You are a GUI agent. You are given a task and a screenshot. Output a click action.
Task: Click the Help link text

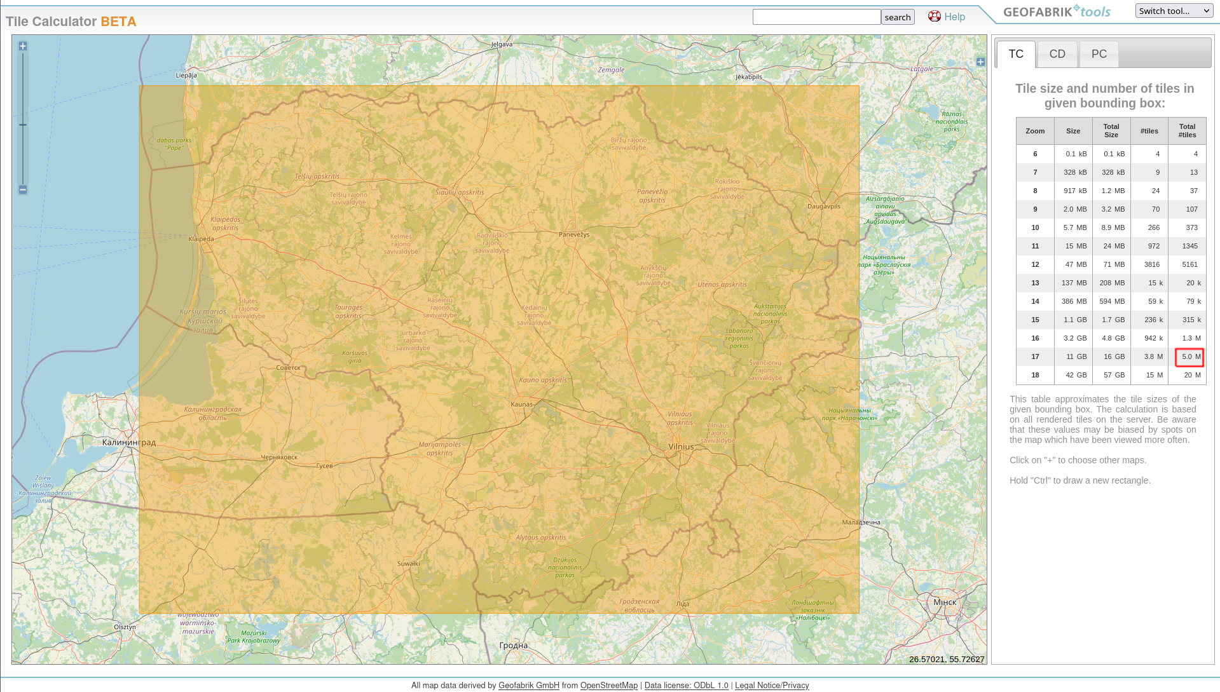click(x=954, y=17)
